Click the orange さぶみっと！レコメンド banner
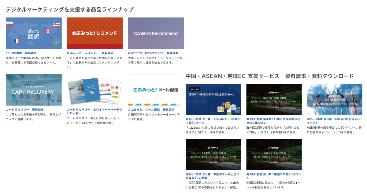 click(x=95, y=33)
